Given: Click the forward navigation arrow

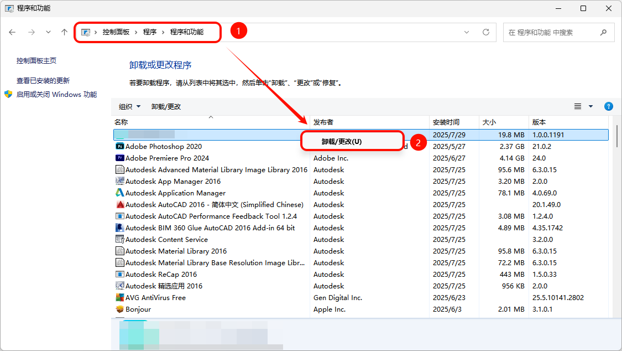Looking at the screenshot, I should click(32, 32).
